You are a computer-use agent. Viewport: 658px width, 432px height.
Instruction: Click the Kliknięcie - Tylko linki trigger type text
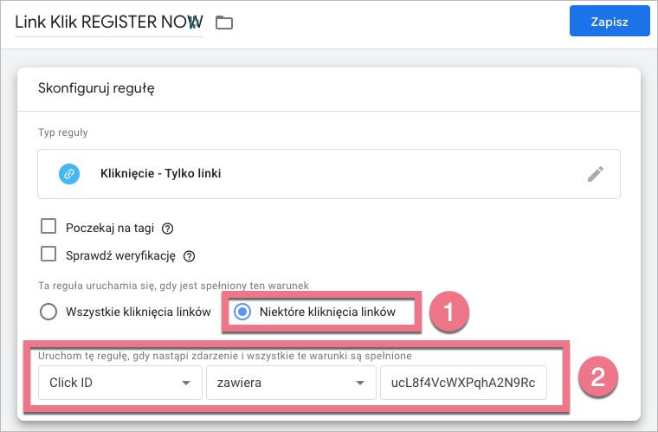[x=160, y=174]
